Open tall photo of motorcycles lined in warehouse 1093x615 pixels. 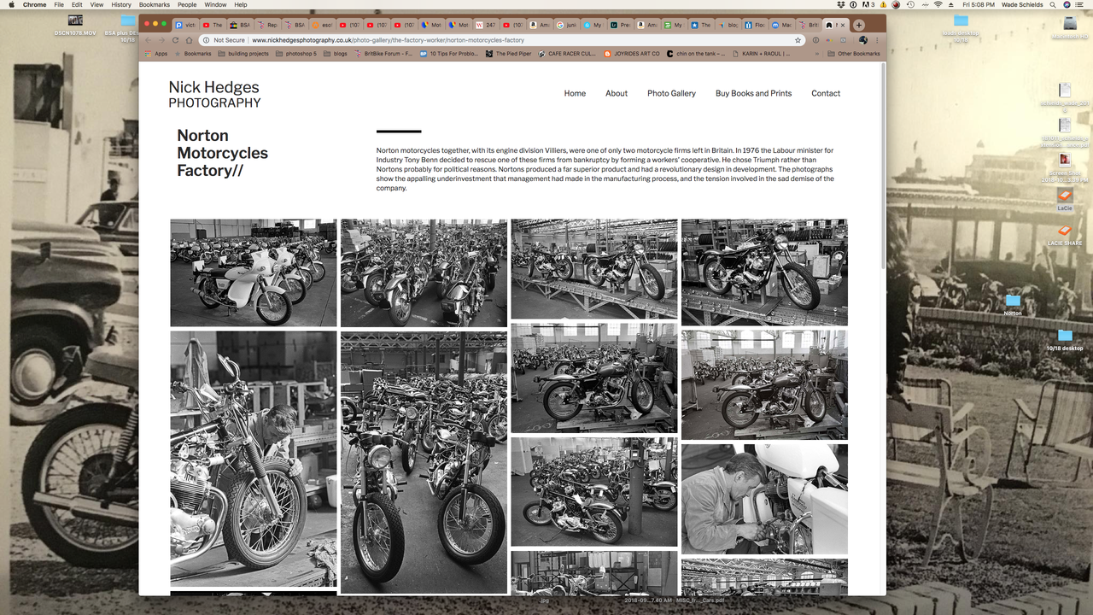pyautogui.click(x=424, y=462)
